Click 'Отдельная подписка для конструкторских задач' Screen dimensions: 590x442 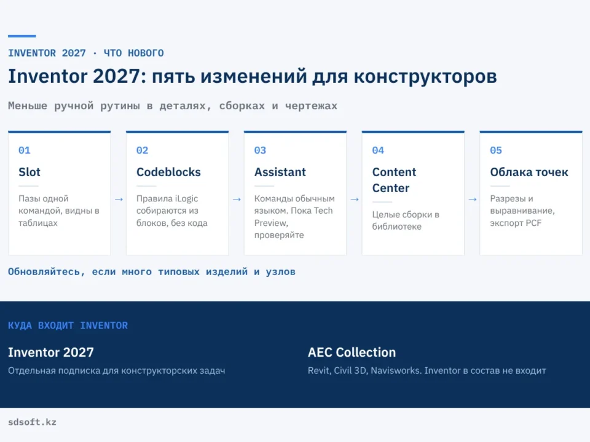(x=117, y=371)
